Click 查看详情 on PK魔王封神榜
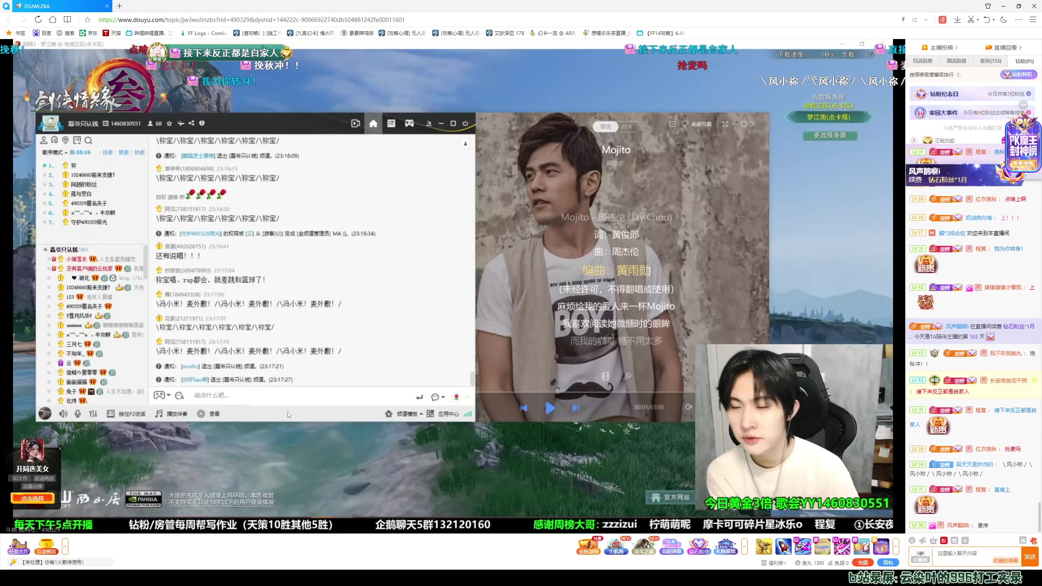 [1023, 164]
